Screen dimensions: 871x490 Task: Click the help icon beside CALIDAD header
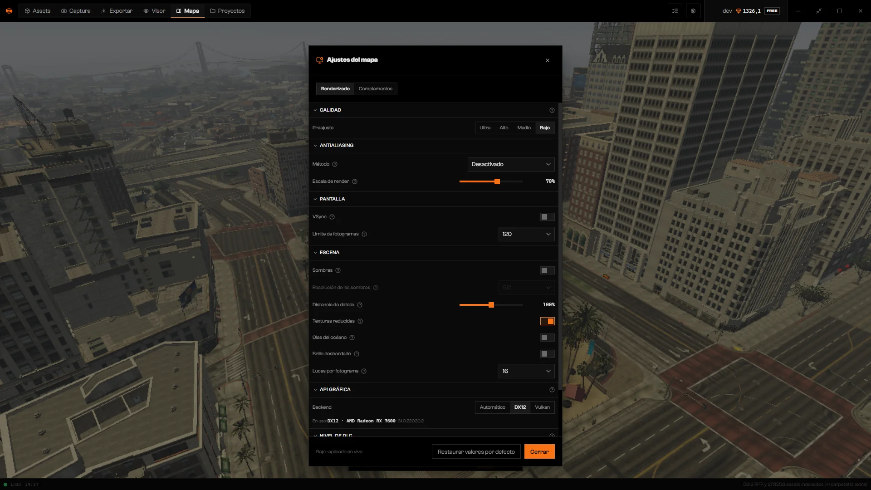[x=552, y=110]
